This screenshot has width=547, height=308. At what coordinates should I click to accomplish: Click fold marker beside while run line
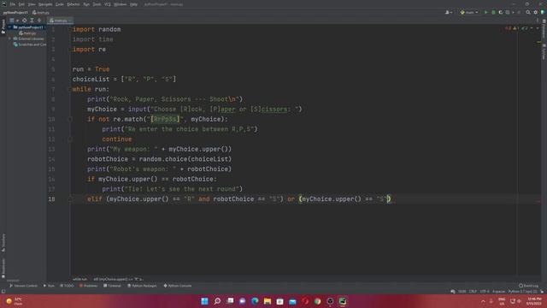[70, 89]
